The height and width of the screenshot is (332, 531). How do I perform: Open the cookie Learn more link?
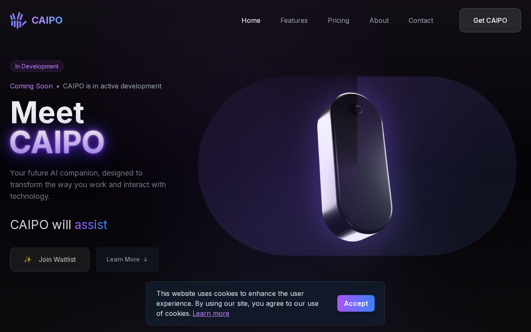click(x=211, y=313)
